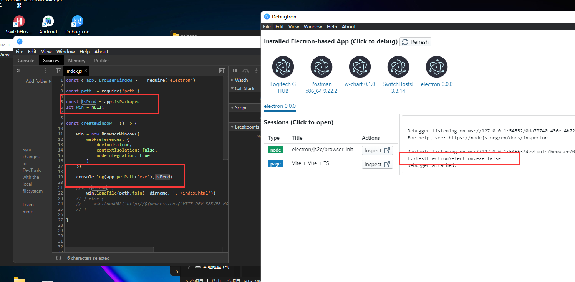Select the electron 0.0.0 session tab

coord(280,106)
